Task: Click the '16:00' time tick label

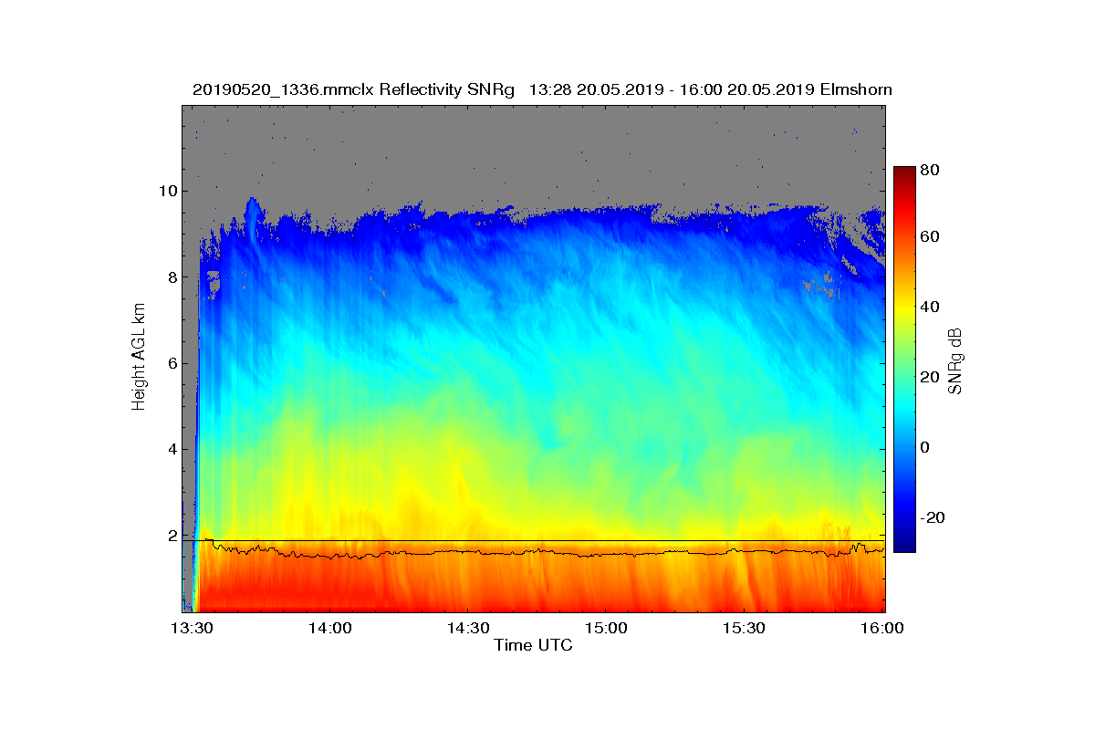Action: pos(881,628)
